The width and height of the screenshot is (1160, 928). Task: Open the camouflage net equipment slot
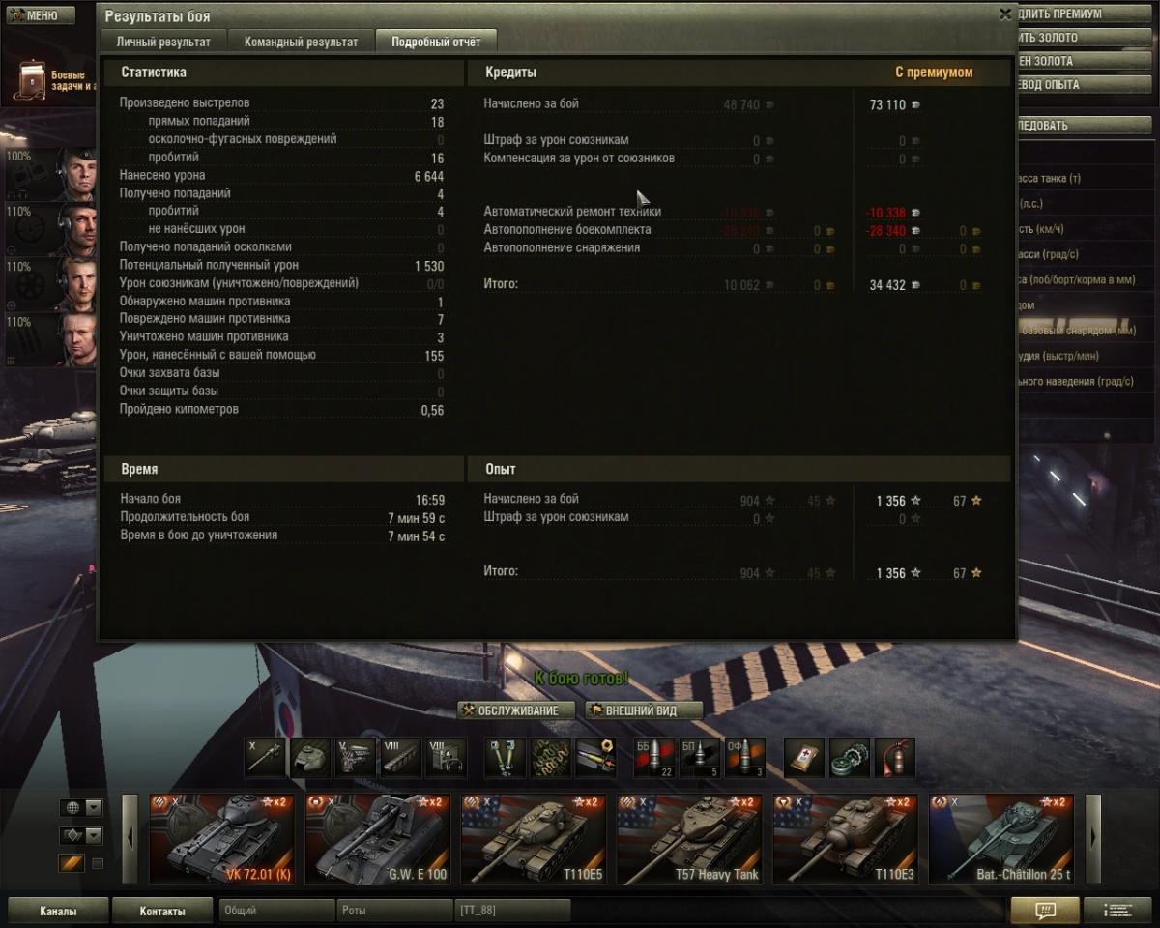550,758
